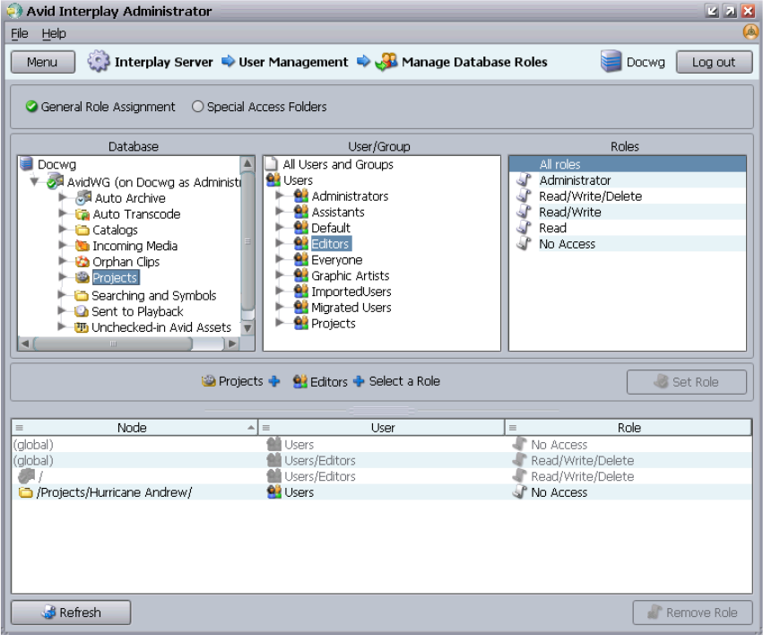Select the Projects user group
Viewport: 763px width, 635px height.
[334, 323]
